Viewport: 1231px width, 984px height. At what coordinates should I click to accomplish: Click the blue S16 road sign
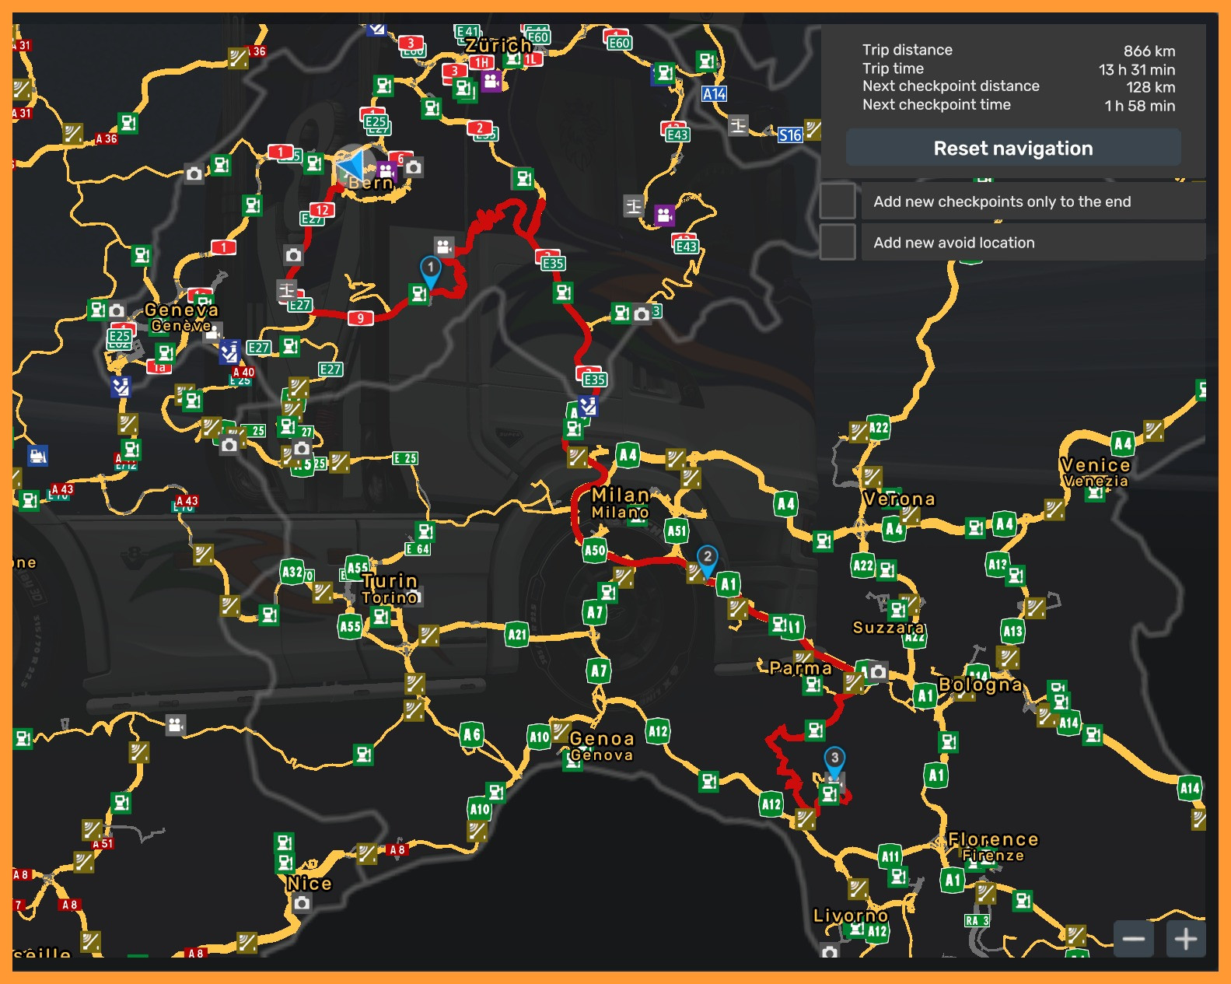[790, 135]
